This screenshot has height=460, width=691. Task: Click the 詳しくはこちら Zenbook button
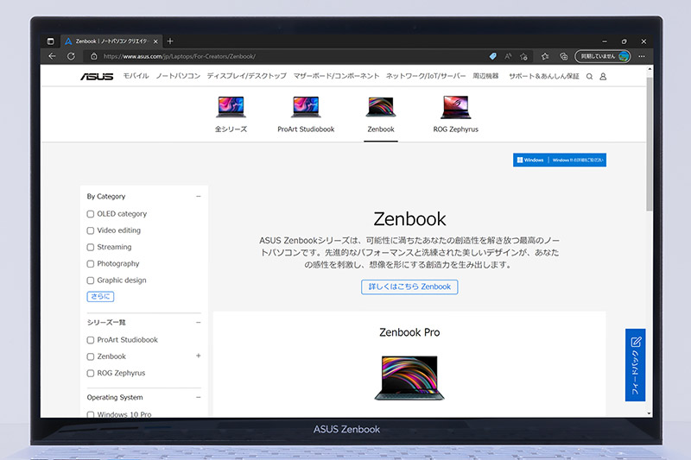[x=409, y=287]
